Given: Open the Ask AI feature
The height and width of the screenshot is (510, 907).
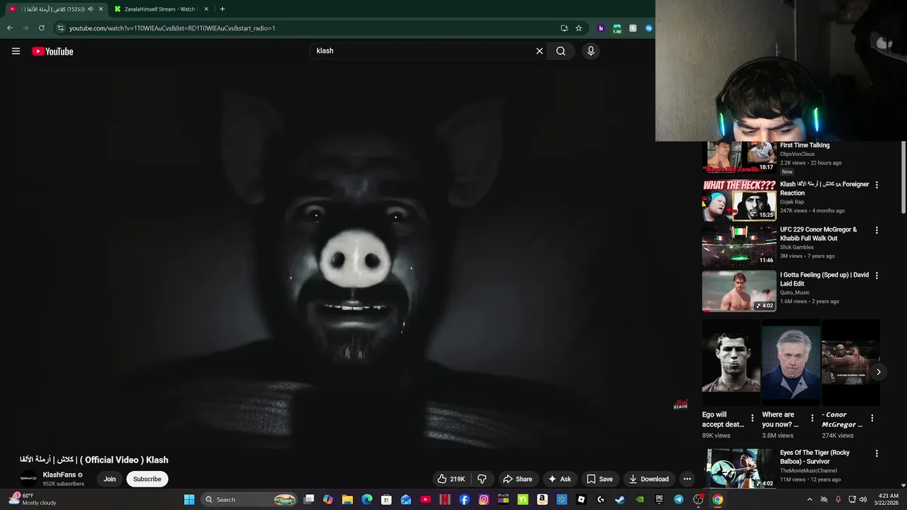Looking at the screenshot, I should pos(559,479).
